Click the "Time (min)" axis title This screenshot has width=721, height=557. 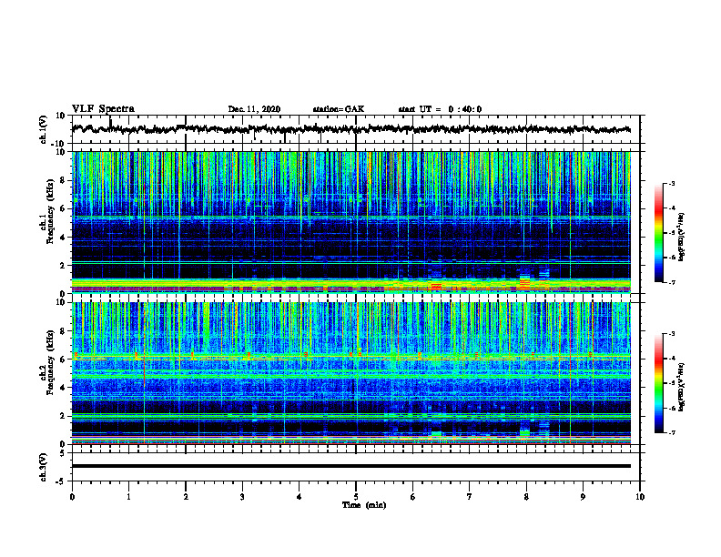point(364,505)
